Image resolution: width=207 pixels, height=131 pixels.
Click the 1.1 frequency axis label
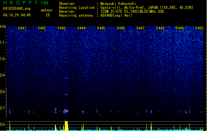3,43
